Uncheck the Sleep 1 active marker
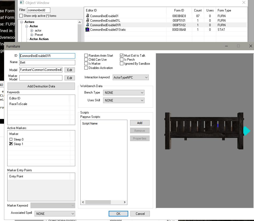 pos(11,144)
